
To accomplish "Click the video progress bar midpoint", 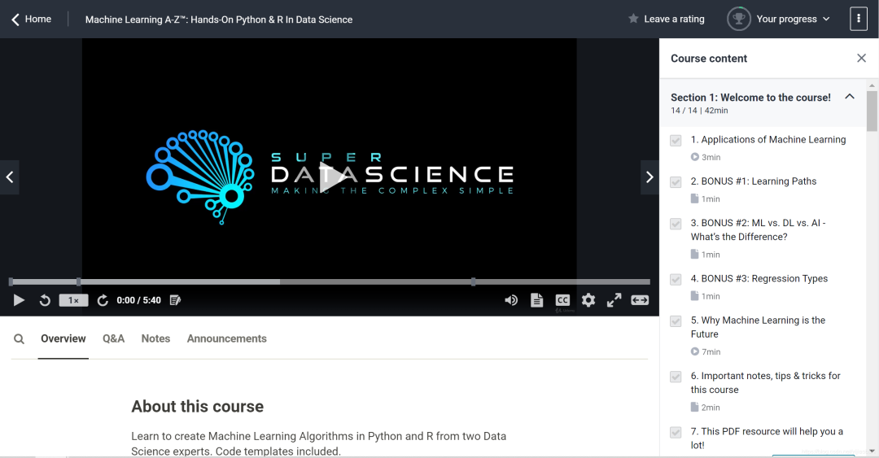I will (x=330, y=281).
